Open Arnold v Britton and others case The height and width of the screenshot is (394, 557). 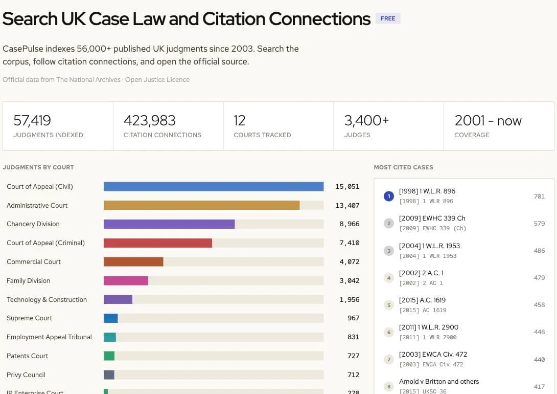439,382
